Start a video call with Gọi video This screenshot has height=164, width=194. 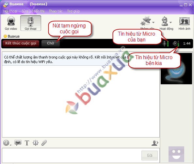(x=11, y=23)
